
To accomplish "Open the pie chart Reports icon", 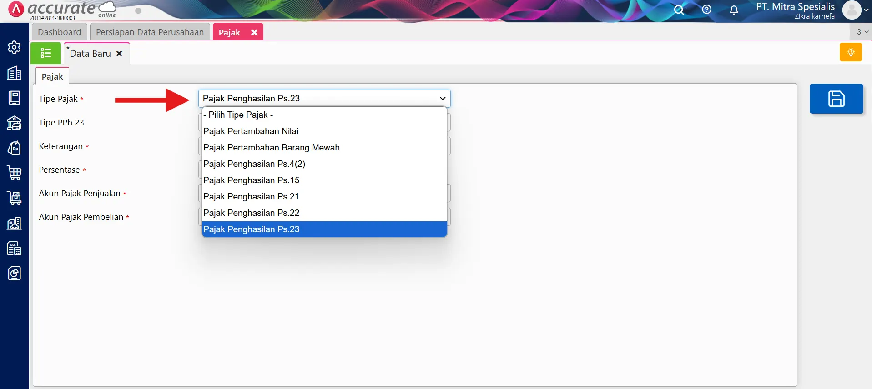I will click(14, 273).
